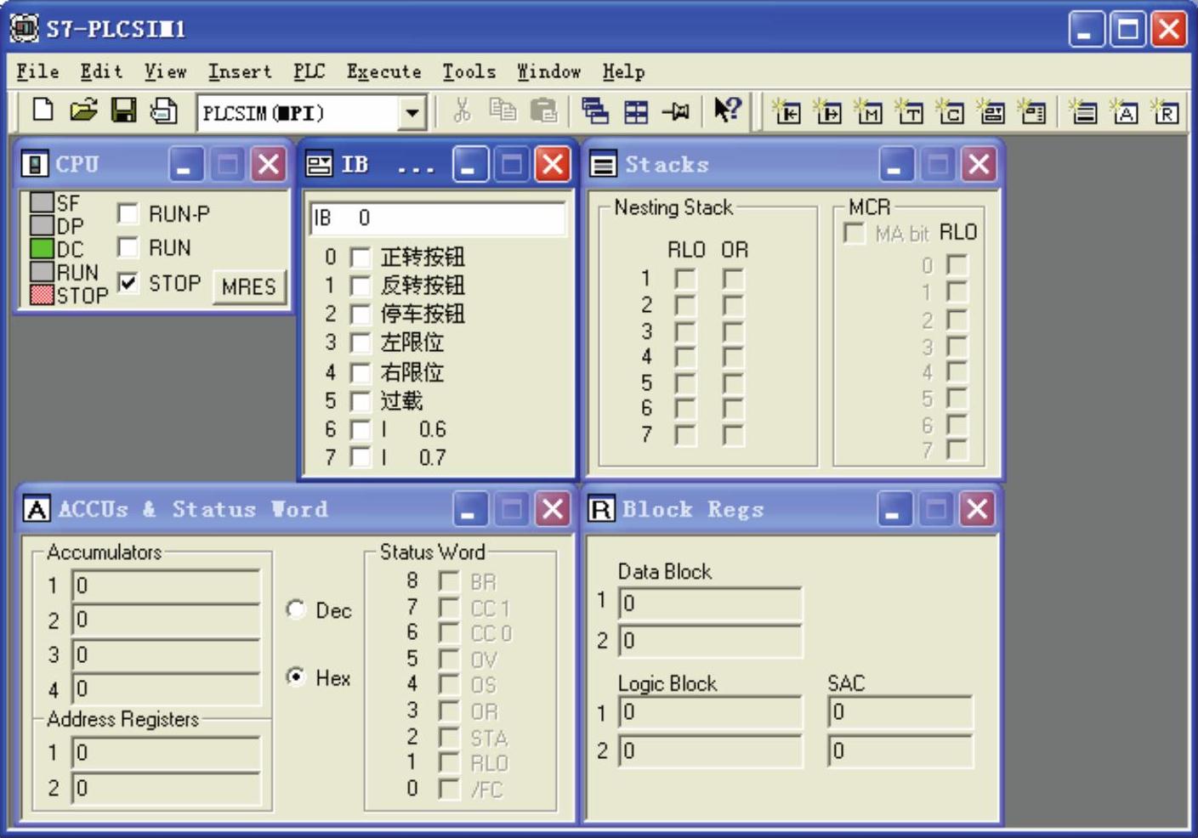The image size is (1198, 838).
Task: Click the IB 0 address field
Action: point(437,218)
